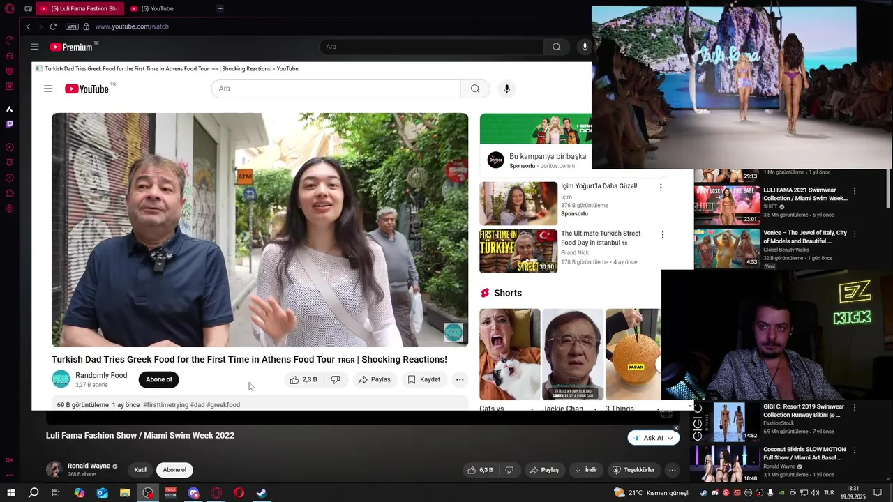This screenshot has height=502, width=893.
Task: Open the weather widget showing 21°C
Action: tap(652, 493)
